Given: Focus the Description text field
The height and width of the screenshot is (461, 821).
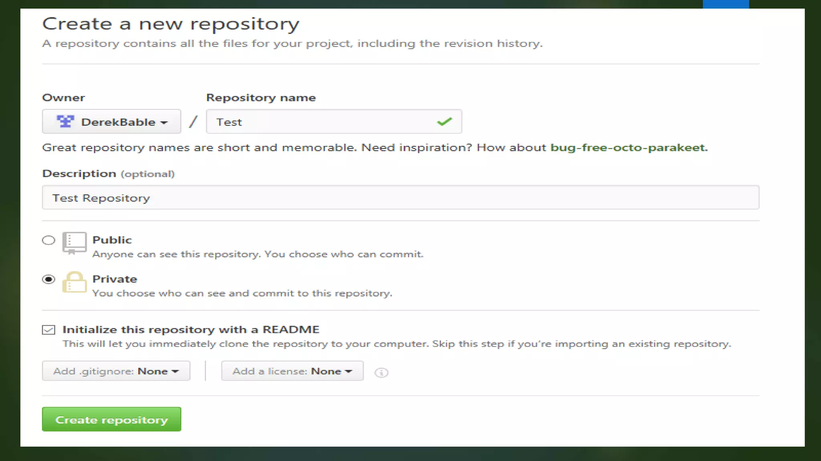Looking at the screenshot, I should pyautogui.click(x=400, y=198).
